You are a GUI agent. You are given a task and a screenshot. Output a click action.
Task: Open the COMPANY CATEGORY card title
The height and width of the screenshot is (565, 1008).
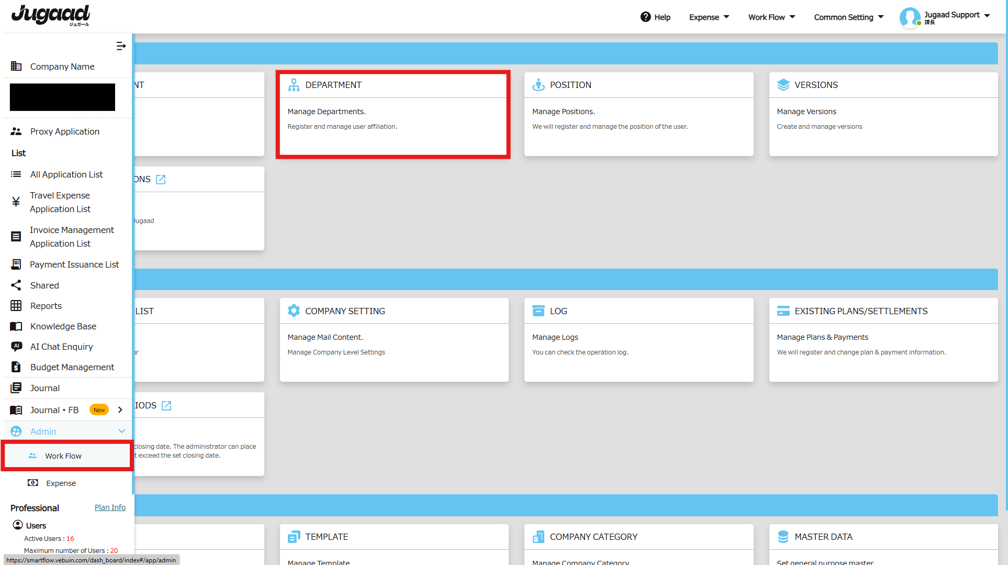pos(593,537)
